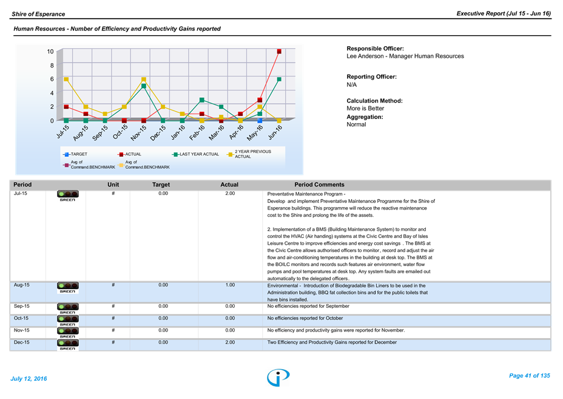Click the 'Responsible Officer:' label
Image resolution: width=563 pixels, height=399 pixels.
(x=375, y=49)
